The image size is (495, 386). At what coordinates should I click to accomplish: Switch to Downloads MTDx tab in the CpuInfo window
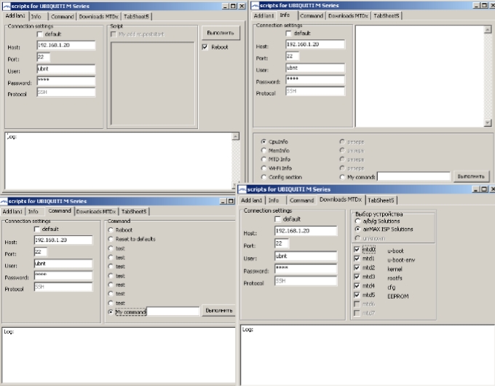pyautogui.click(x=348, y=15)
